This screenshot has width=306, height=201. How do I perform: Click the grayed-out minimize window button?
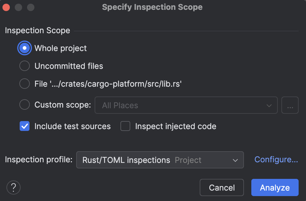(18, 7)
